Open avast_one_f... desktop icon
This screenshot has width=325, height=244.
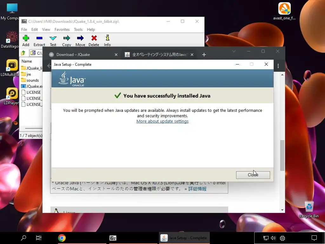click(x=284, y=11)
